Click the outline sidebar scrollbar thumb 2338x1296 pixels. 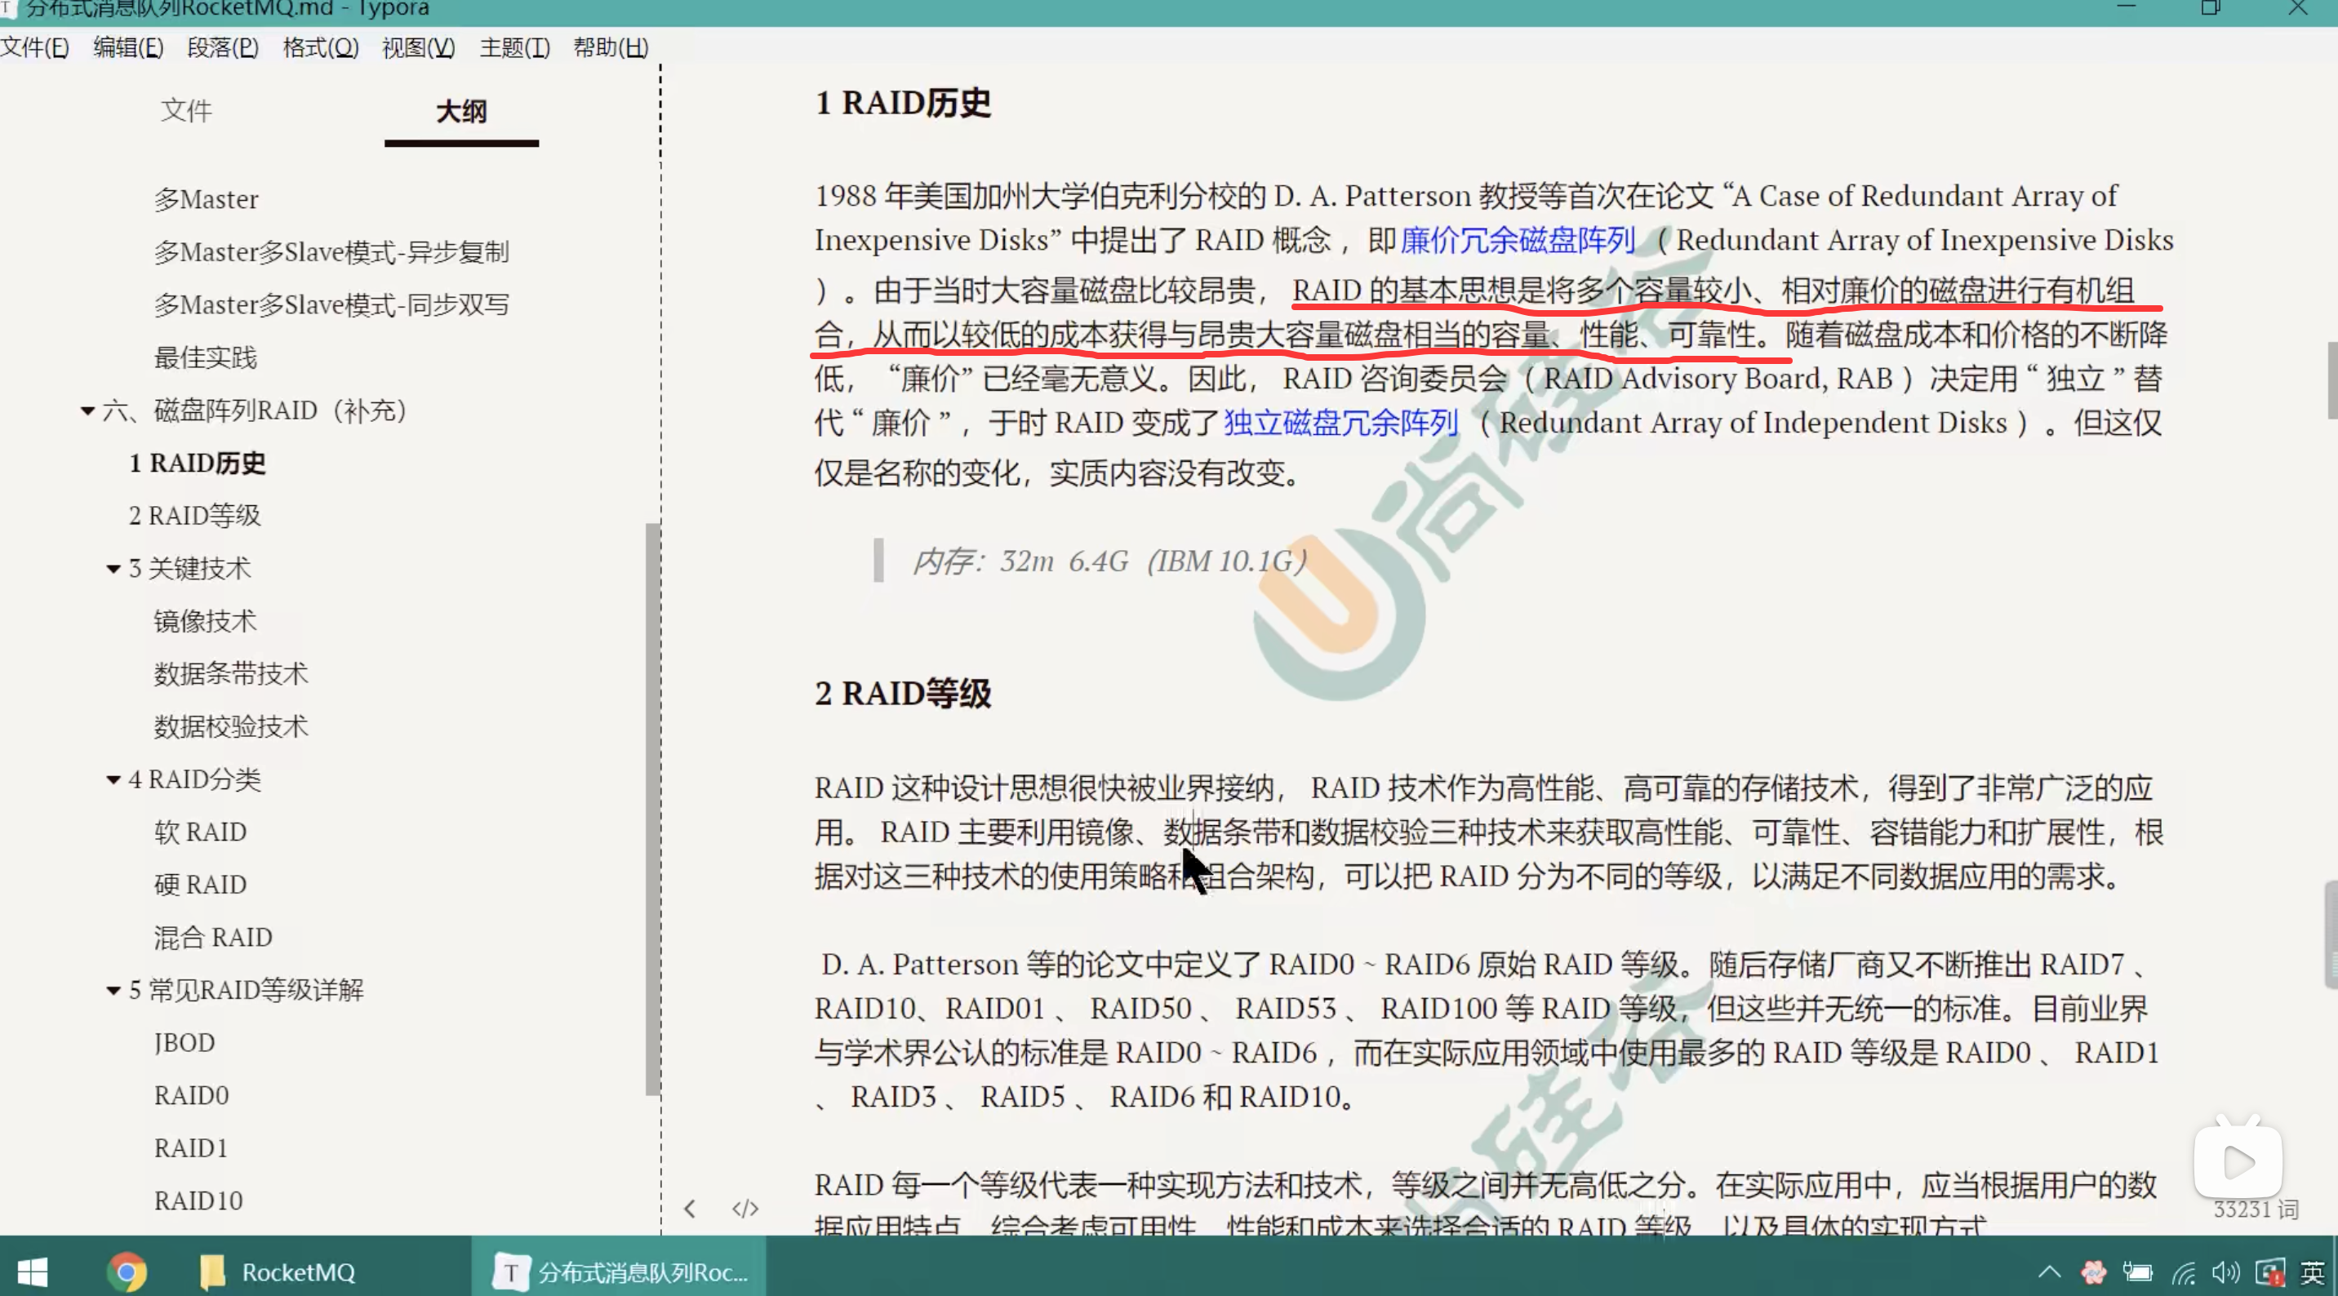click(651, 808)
